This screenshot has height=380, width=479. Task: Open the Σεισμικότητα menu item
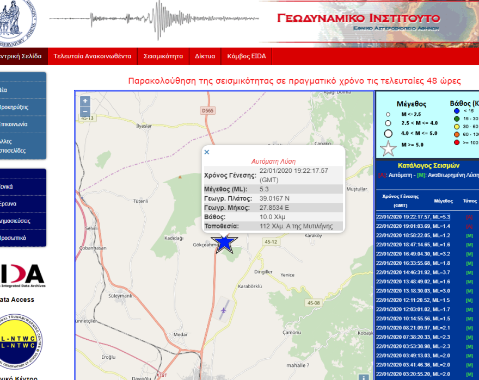pos(163,56)
